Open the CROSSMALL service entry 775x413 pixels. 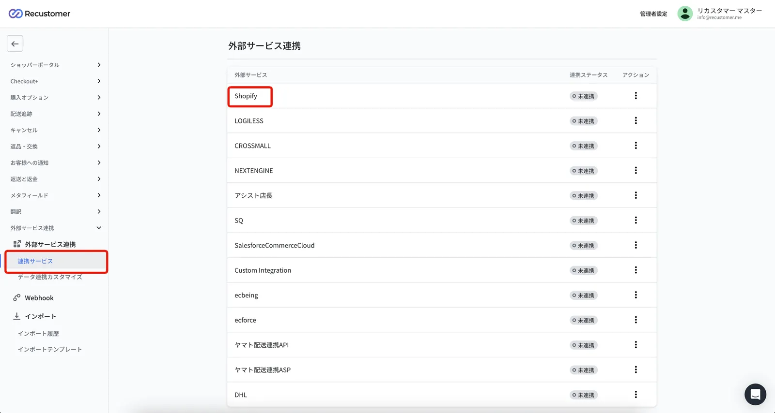click(x=252, y=146)
